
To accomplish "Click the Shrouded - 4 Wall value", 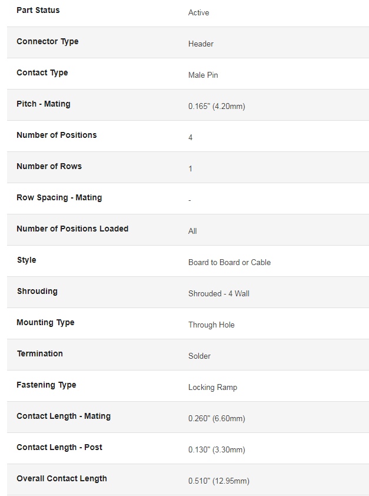I will click(x=219, y=293).
